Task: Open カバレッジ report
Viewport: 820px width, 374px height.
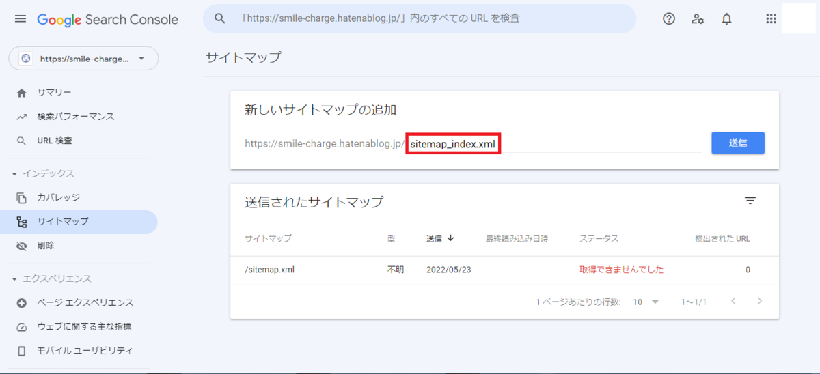Action: coord(58,198)
